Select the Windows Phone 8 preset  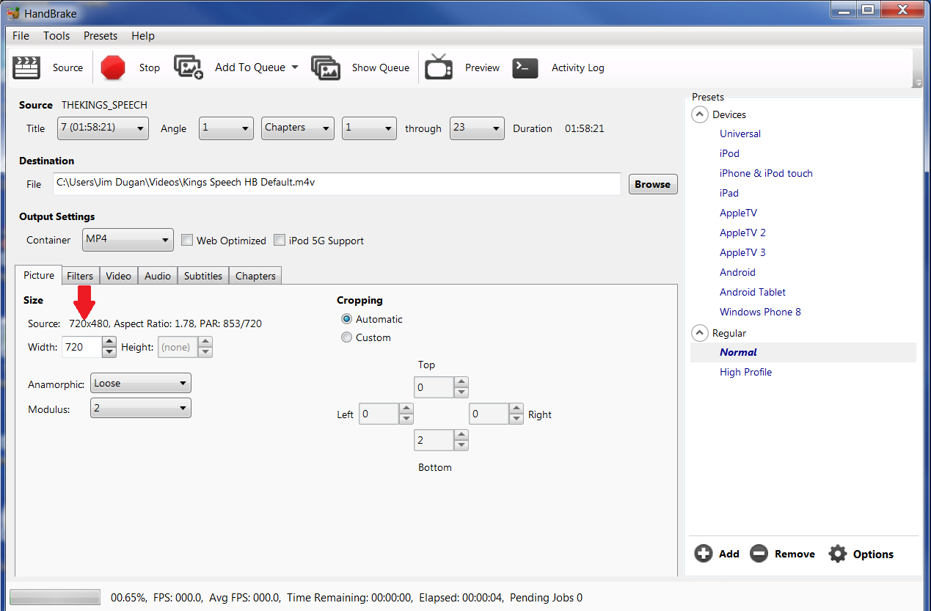[x=760, y=312]
